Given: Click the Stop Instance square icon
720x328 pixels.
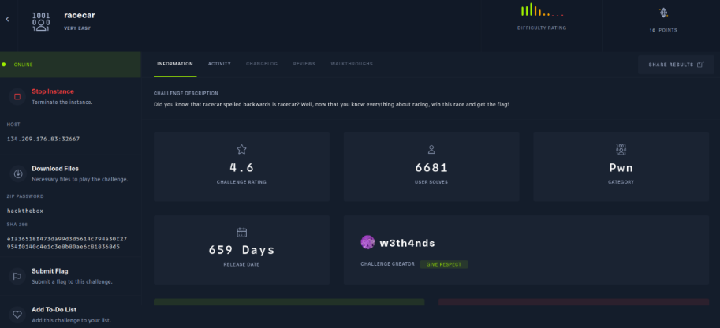Looking at the screenshot, I should (17, 96).
